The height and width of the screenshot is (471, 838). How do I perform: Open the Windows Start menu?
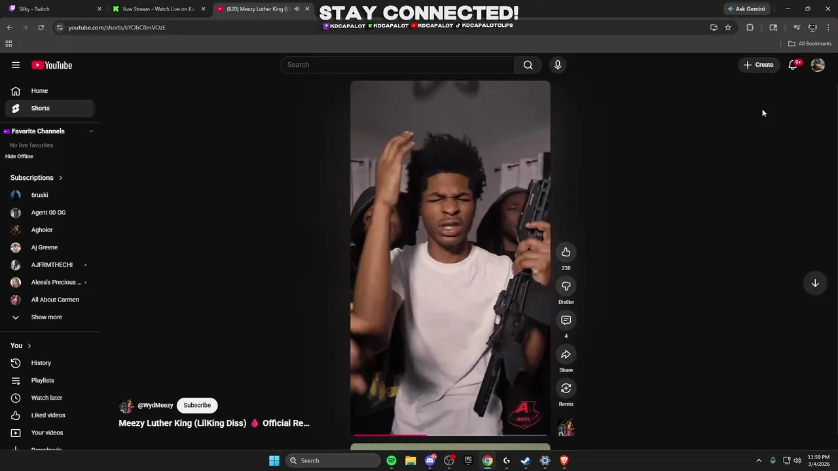click(274, 461)
